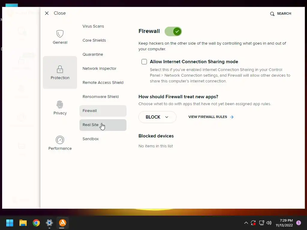Image resolution: width=307 pixels, height=230 pixels.
Task: Expand the BLOCK dropdown
Action: tap(157, 117)
